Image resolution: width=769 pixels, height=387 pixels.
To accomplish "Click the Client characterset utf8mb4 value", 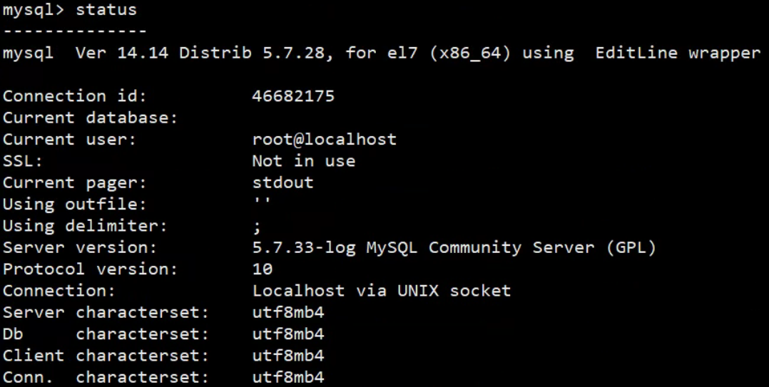I will [288, 355].
